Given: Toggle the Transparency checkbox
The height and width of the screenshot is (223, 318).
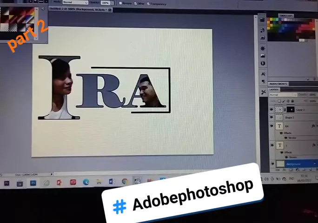Looking at the screenshot, I should click(x=148, y=4).
